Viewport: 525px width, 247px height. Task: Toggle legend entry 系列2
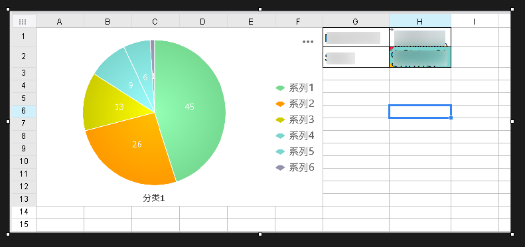coord(295,104)
